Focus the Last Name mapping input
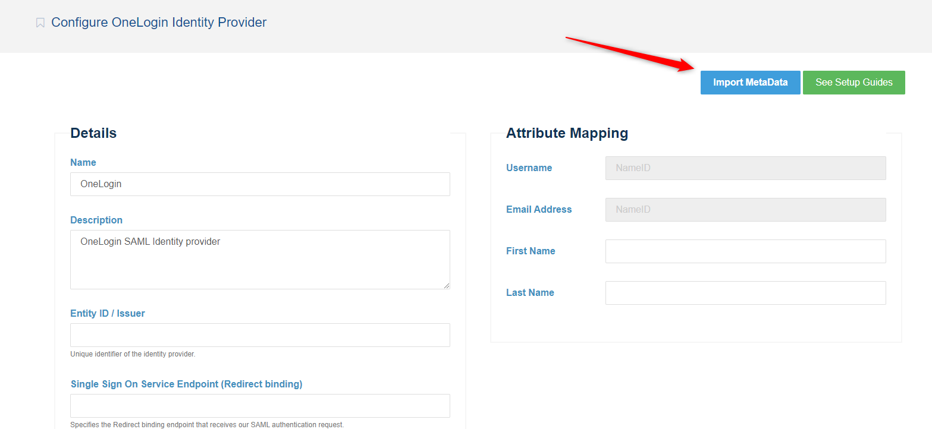 point(745,293)
